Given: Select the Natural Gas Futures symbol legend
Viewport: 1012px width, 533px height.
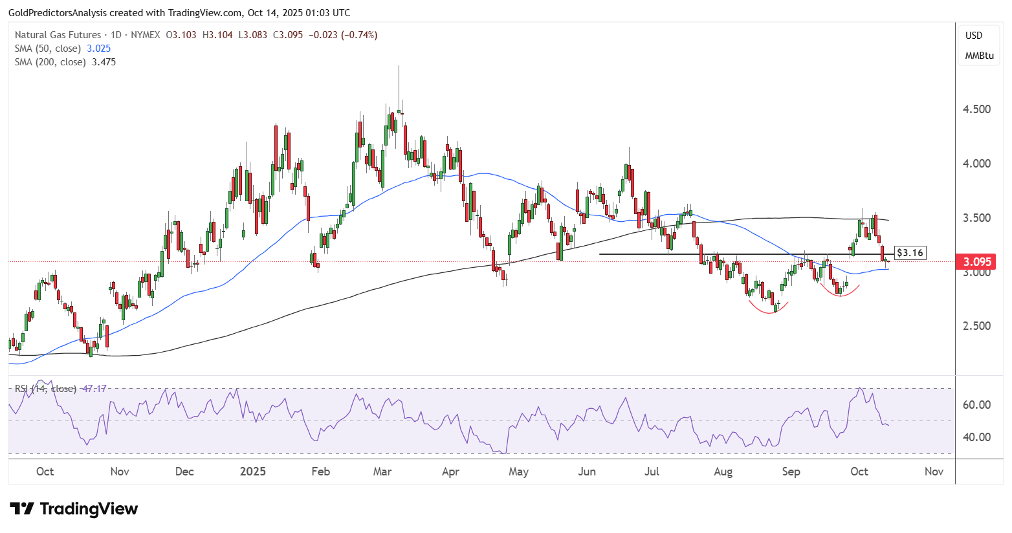Looking at the screenshot, I should pos(58,35).
